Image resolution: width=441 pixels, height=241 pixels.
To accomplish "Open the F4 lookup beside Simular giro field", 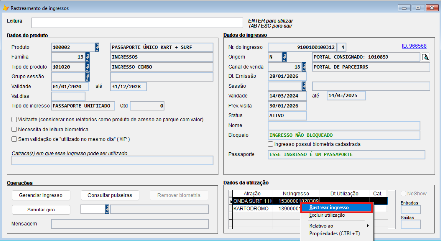I will coord(107,209).
